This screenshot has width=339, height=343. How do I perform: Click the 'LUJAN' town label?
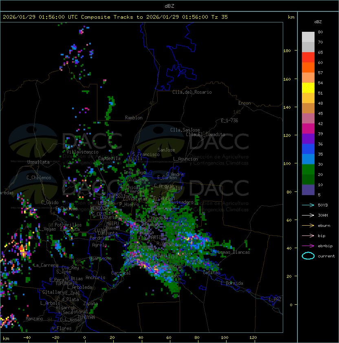[101, 231]
